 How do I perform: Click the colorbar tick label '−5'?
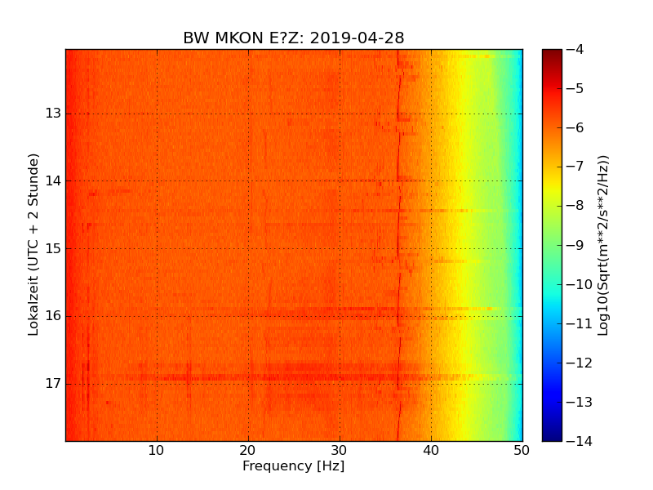tap(575, 88)
